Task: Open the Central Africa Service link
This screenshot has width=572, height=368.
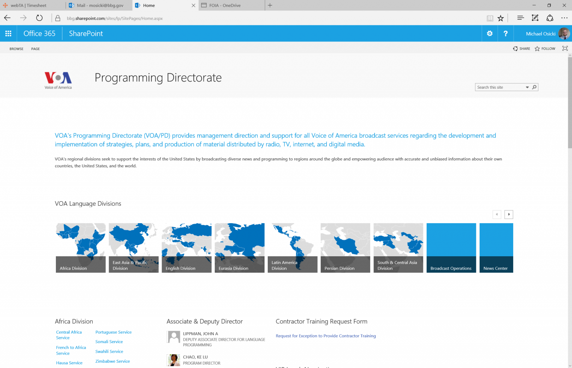Action: pos(69,335)
